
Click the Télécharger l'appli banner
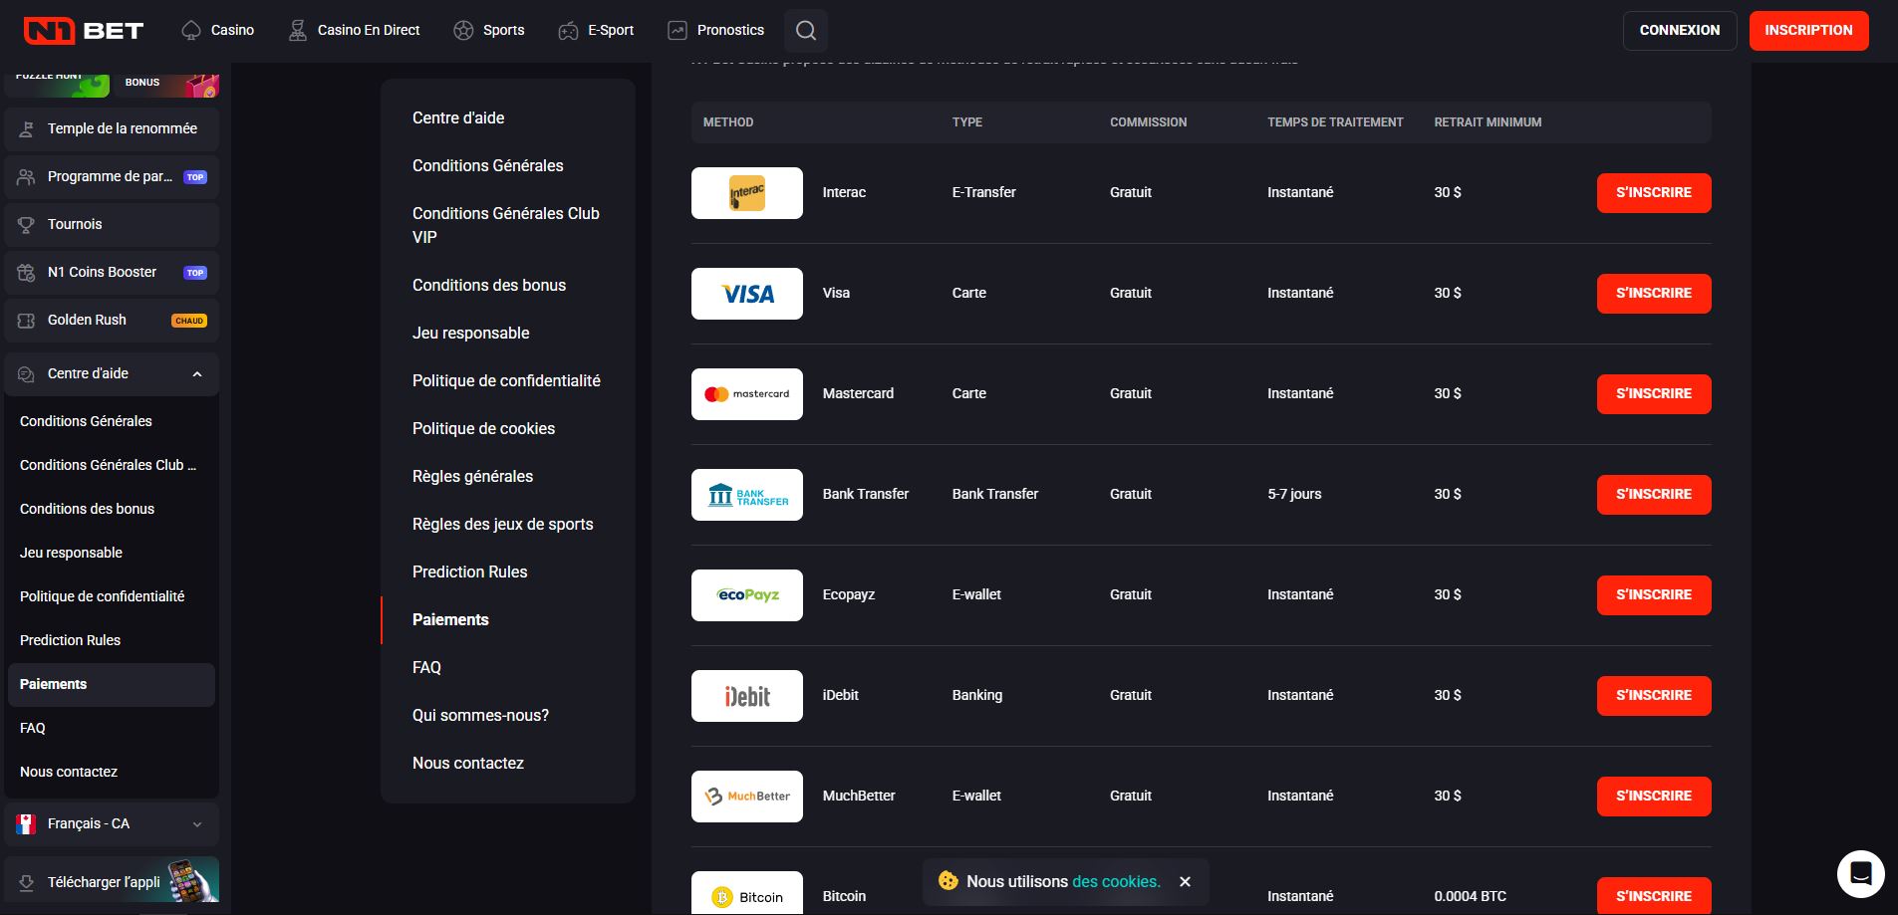pyautogui.click(x=112, y=880)
